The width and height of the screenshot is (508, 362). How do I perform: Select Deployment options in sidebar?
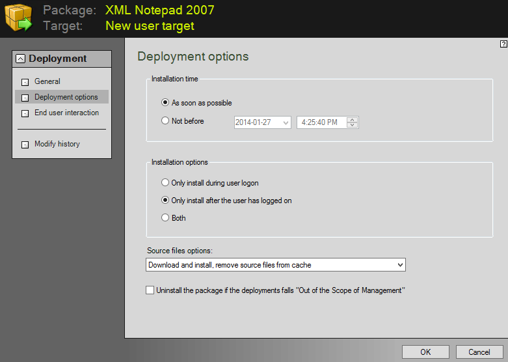pos(62,97)
